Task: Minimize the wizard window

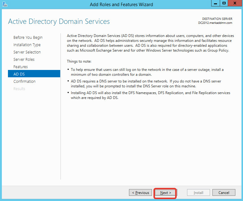Action: tap(215, 3)
